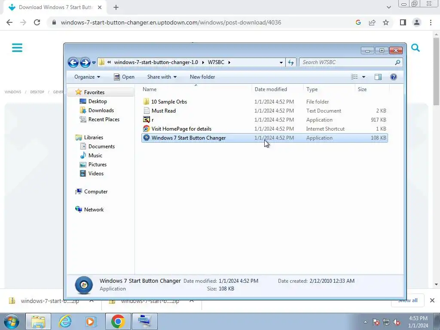Viewport: 440px width, 330px height.
Task: Open more view options dropdown arrow
Action: (x=364, y=77)
